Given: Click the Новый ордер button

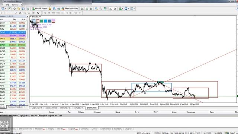Looking at the screenshot, I should tap(39, 9).
